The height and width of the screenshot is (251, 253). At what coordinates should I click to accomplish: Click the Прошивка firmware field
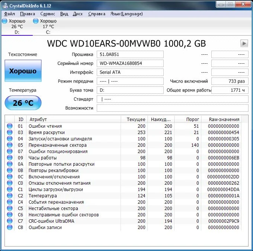pyautogui.click(x=130, y=54)
